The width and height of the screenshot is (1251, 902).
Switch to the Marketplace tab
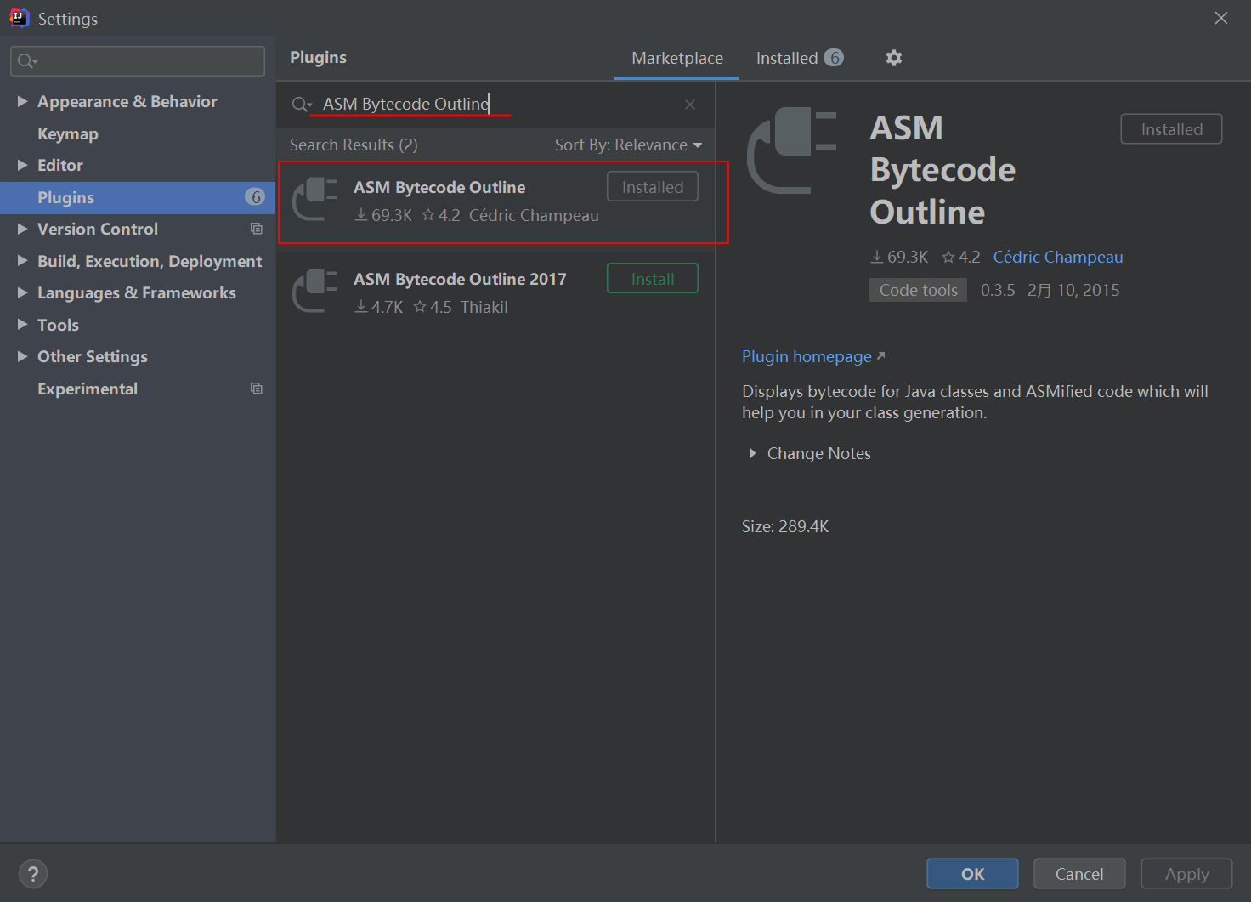tap(676, 58)
